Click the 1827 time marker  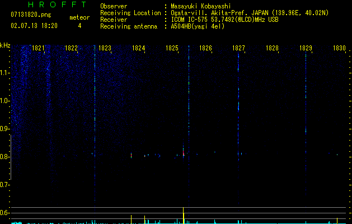click(238, 48)
